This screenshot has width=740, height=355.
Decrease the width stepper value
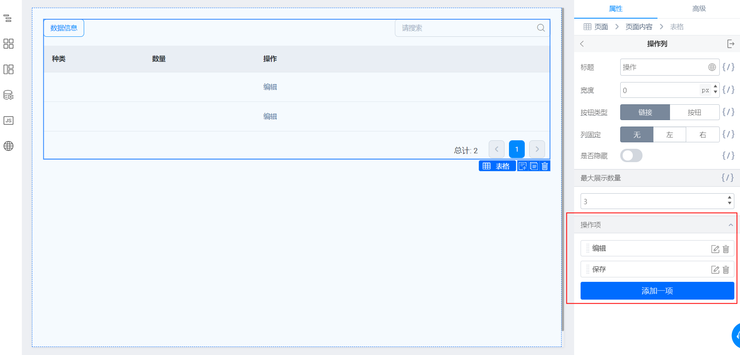(x=715, y=93)
